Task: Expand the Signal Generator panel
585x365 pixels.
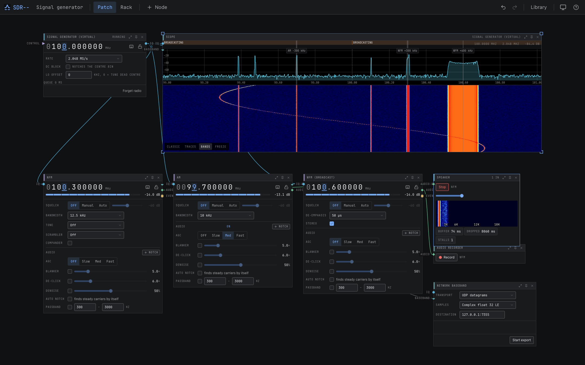Action: coord(130,37)
